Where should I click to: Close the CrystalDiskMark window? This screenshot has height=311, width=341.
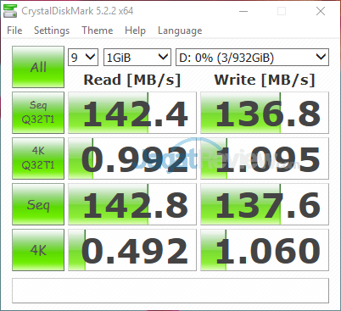click(321, 11)
